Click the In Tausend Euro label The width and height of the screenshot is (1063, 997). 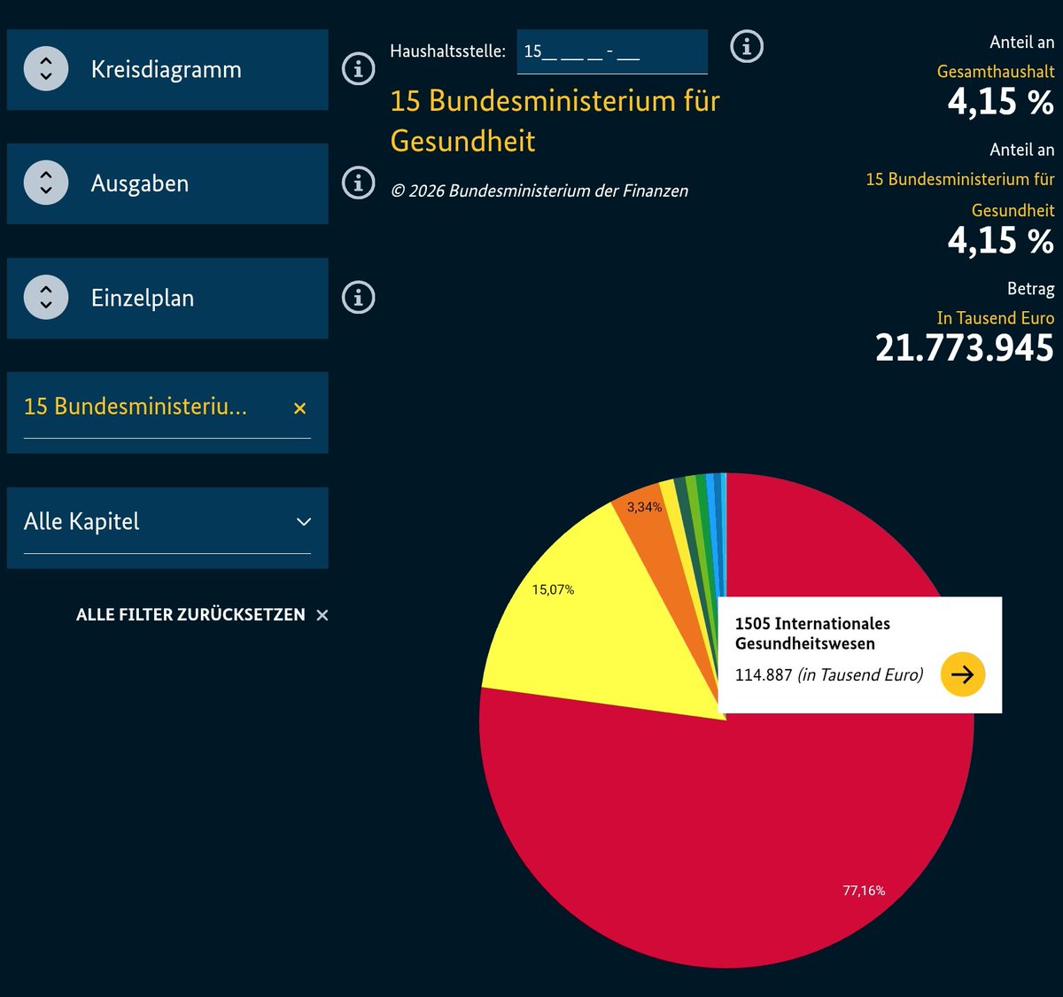[x=996, y=318]
